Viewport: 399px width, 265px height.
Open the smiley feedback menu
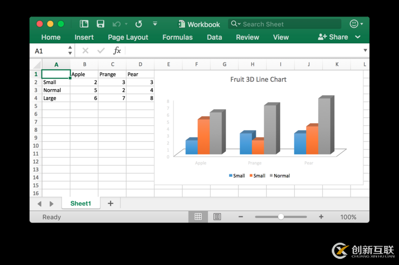pos(356,24)
